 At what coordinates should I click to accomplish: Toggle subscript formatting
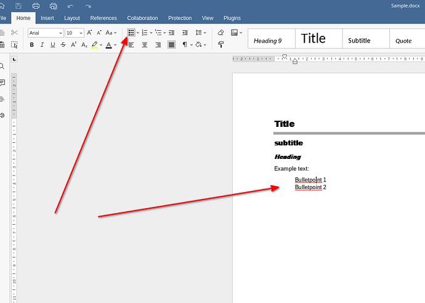point(84,45)
